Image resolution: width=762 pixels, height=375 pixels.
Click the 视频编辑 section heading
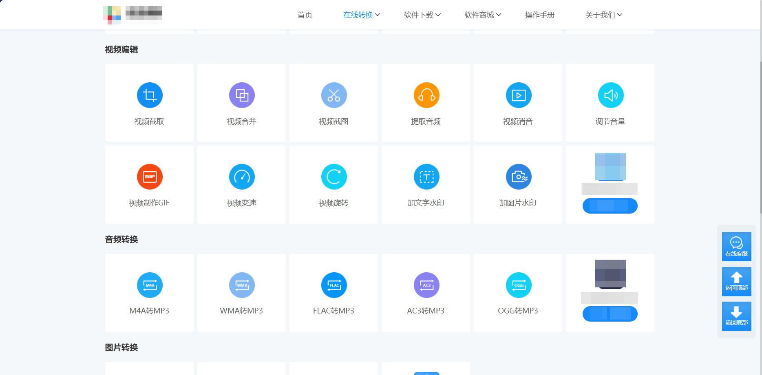coord(121,50)
